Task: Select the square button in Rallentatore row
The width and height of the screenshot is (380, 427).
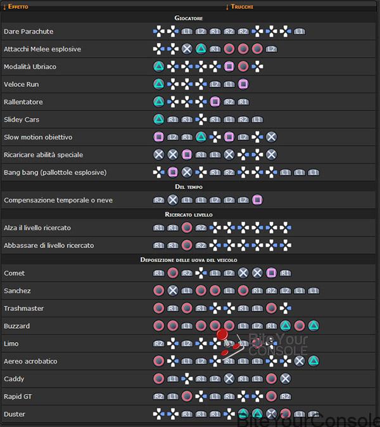Action: click(215, 102)
